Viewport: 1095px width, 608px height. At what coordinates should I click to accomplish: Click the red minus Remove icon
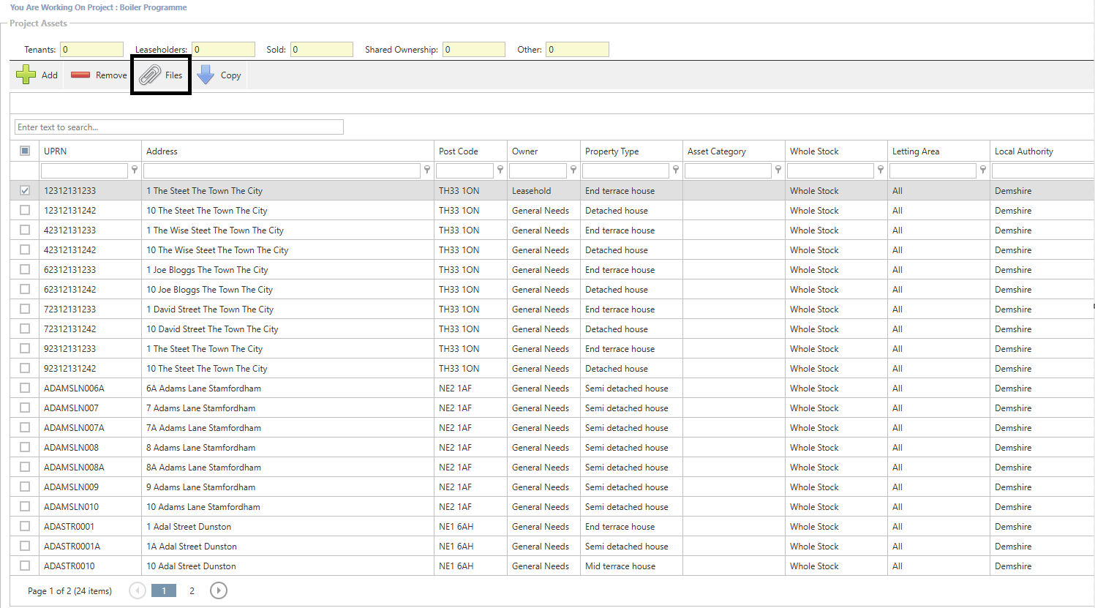tap(80, 75)
